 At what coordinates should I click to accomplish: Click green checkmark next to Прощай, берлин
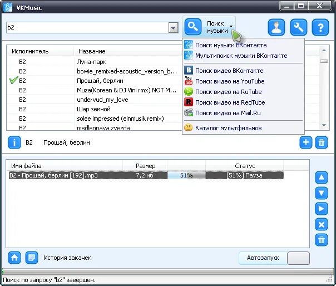click(13, 80)
